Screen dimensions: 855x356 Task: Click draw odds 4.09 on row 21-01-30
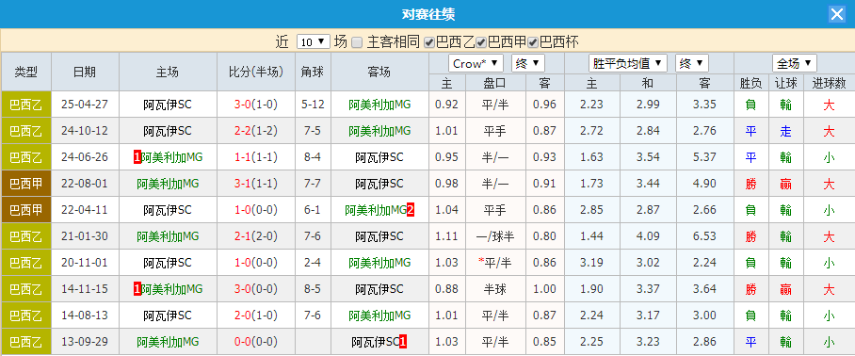649,236
